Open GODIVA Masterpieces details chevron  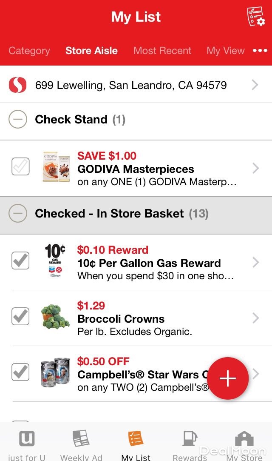(x=255, y=169)
